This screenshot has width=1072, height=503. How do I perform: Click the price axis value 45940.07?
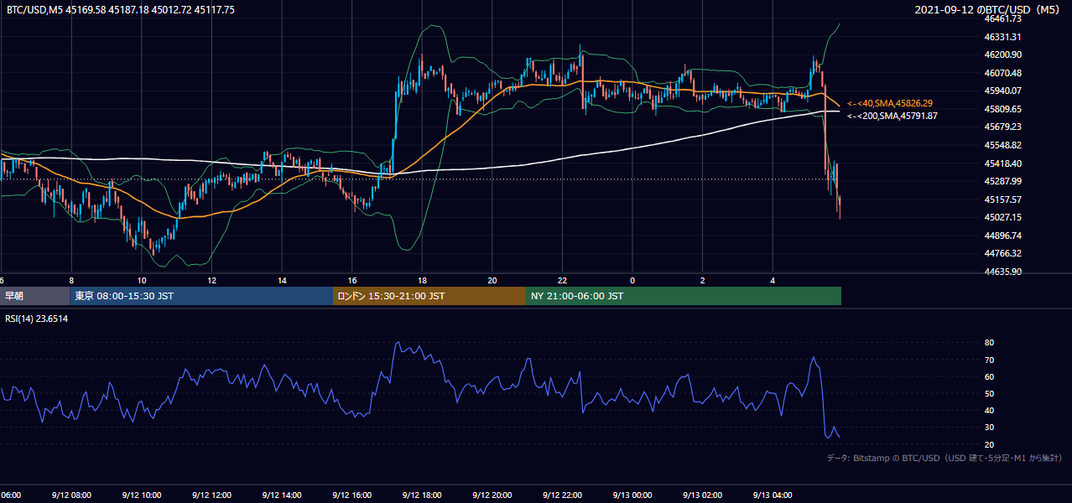1002,91
